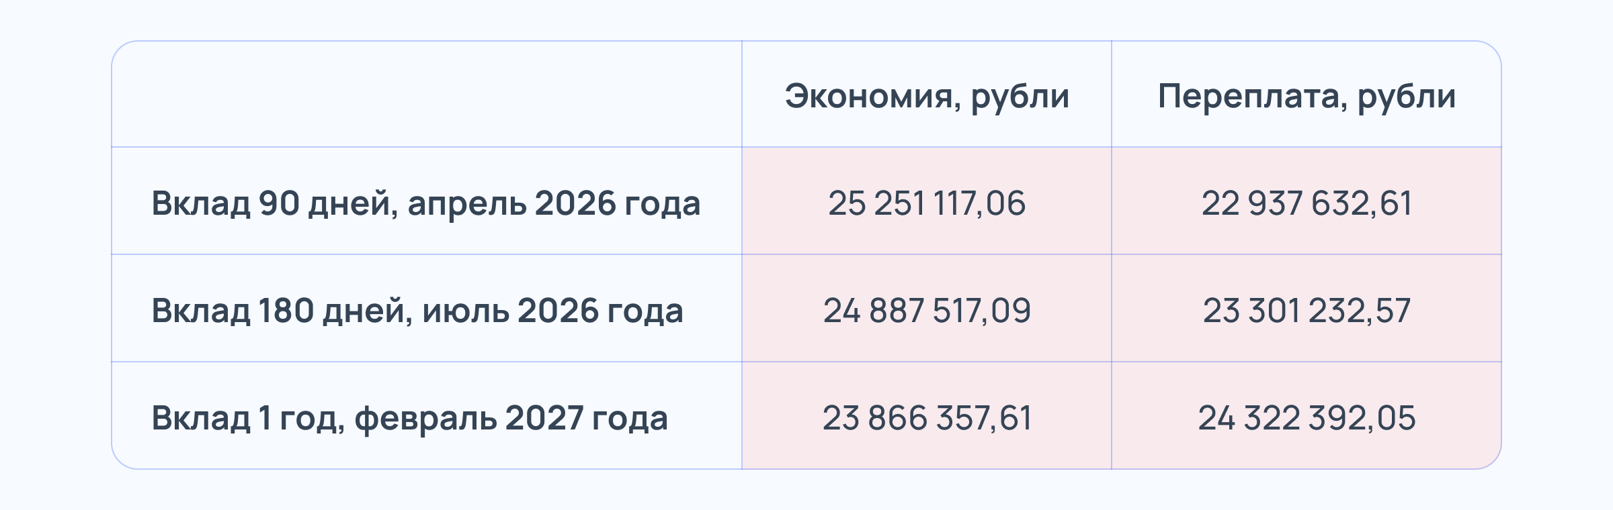This screenshot has width=1613, height=510.
Task: Pick the savings cell in the 180-day row
Action: 926,336
